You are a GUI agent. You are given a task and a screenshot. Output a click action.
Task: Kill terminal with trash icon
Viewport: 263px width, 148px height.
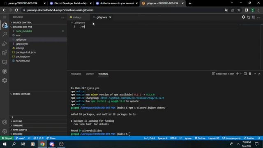click(250, 74)
